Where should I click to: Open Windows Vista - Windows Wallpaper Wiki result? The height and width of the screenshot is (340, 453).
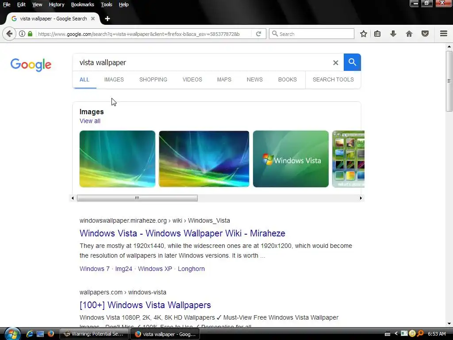click(182, 233)
